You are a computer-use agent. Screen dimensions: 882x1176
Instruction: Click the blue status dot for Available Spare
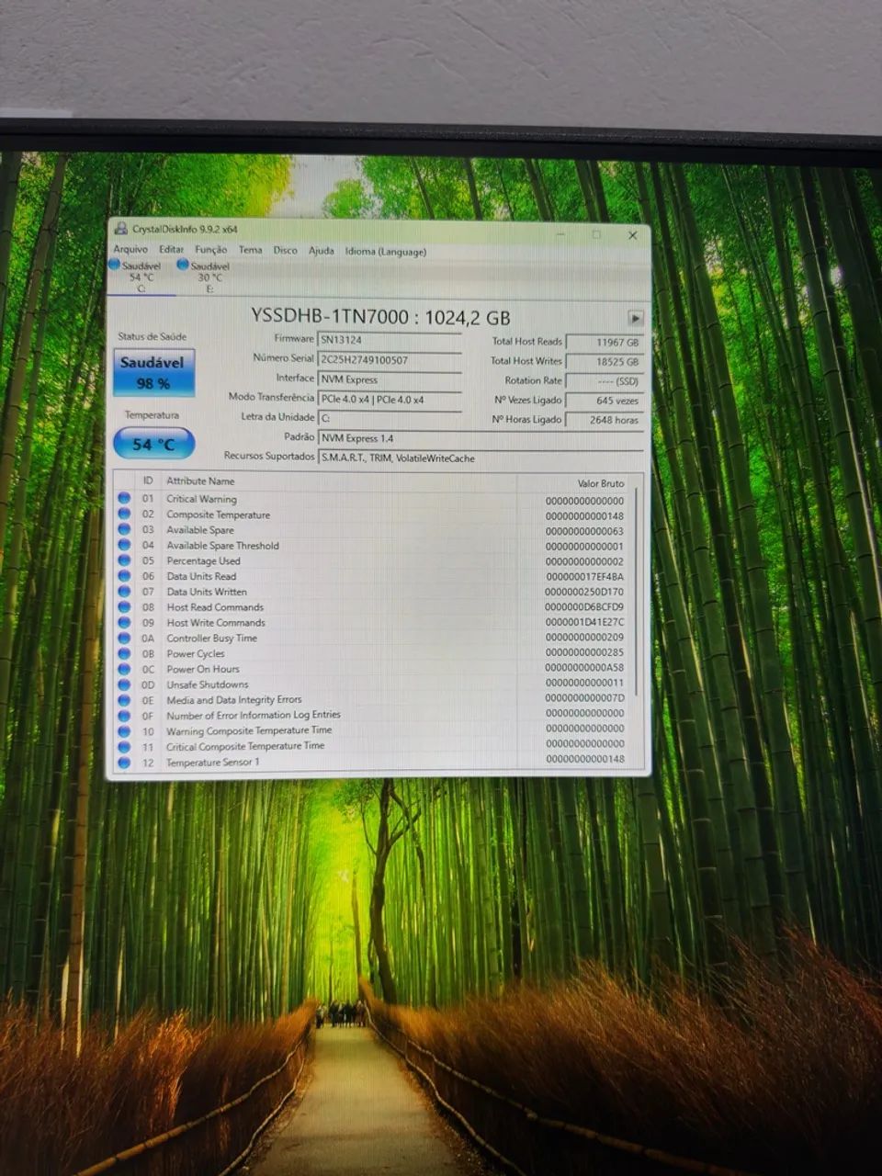(x=124, y=529)
